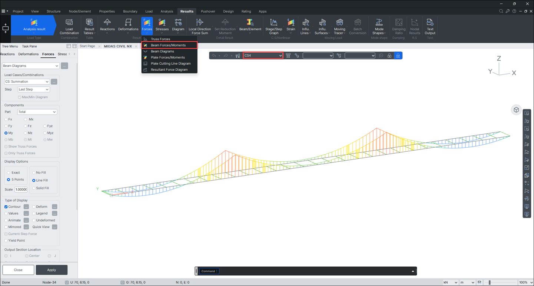Switch to the Tree Menu panel

[10, 46]
